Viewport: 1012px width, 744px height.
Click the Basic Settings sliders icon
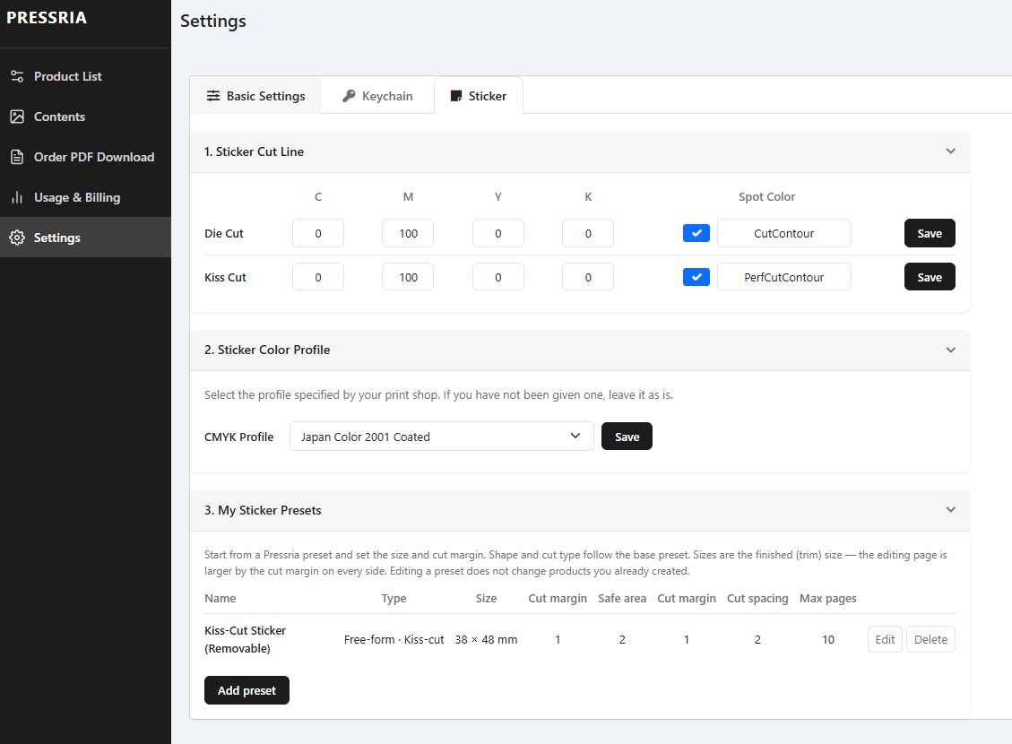click(x=213, y=96)
